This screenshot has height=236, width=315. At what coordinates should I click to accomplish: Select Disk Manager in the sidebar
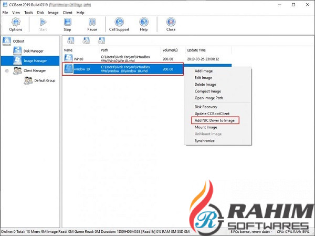[x=34, y=51]
